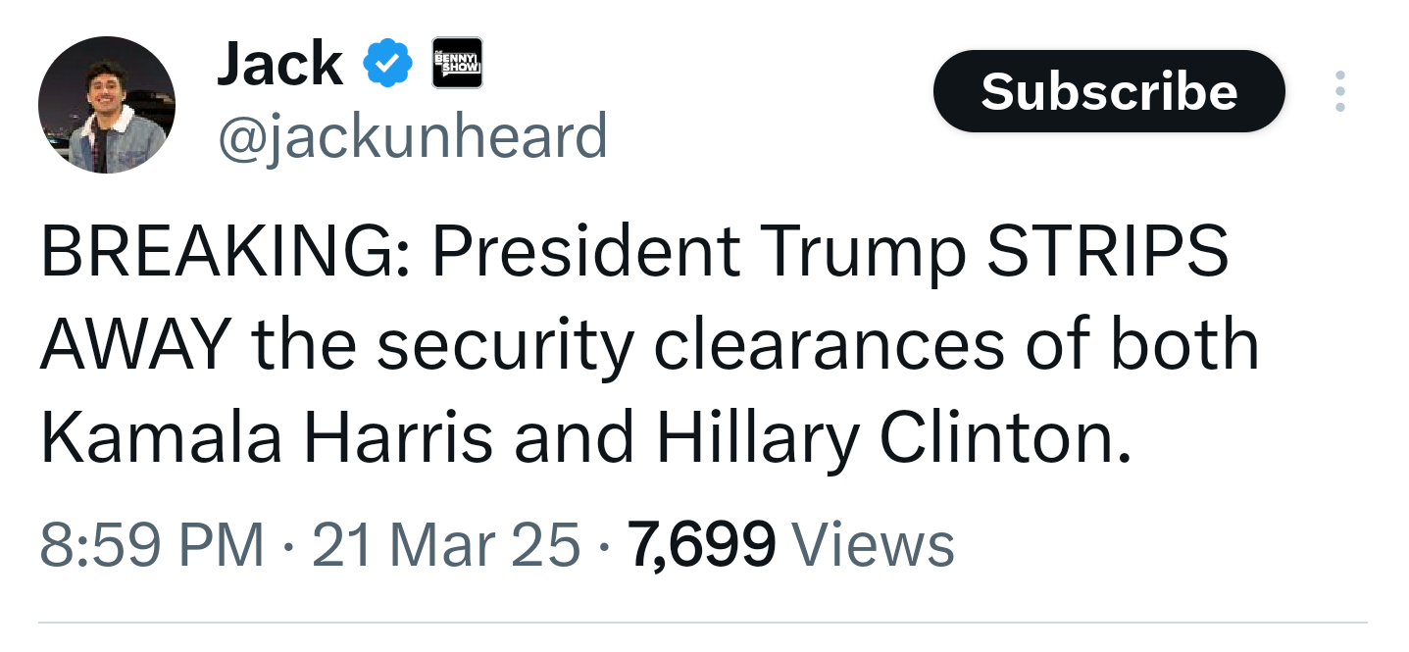Click the 8:59 PM timestamp
Image resolution: width=1409 pixels, height=652 pixels.
click(x=152, y=545)
